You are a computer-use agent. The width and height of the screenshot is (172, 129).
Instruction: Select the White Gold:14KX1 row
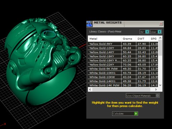click(123, 81)
